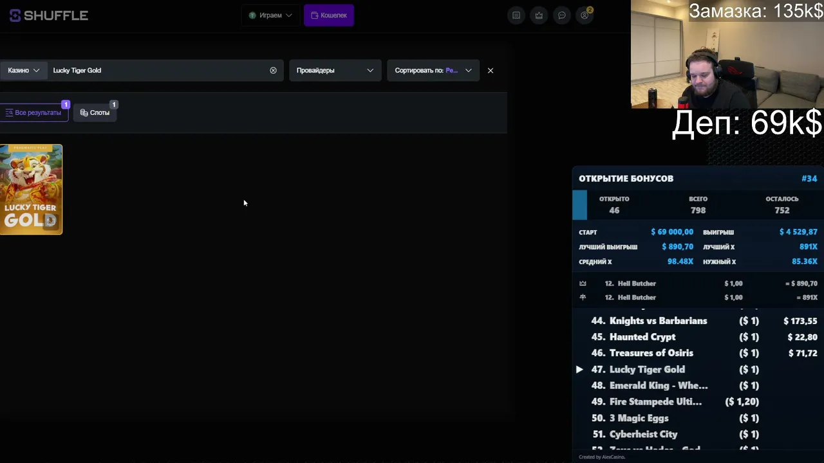Click the $ 69 000,00 start value
Viewport: 824px width, 463px height.
[672, 232]
